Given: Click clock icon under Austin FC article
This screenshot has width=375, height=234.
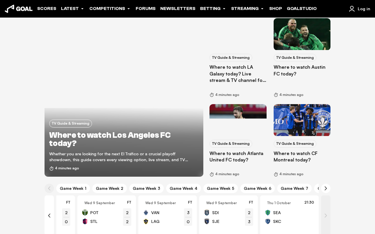Looking at the screenshot, I should [276, 95].
